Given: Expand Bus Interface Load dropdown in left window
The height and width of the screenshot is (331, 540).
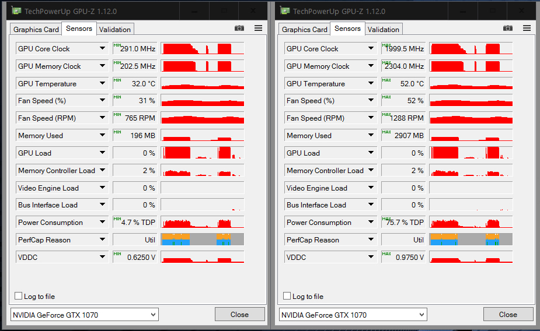Looking at the screenshot, I should (x=102, y=205).
